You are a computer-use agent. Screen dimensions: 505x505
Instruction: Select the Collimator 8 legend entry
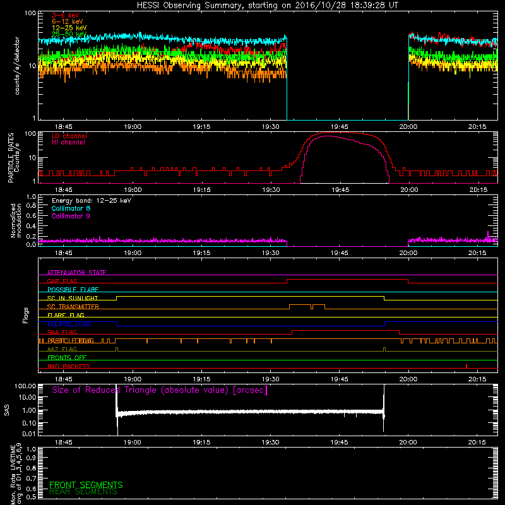pos(71,208)
